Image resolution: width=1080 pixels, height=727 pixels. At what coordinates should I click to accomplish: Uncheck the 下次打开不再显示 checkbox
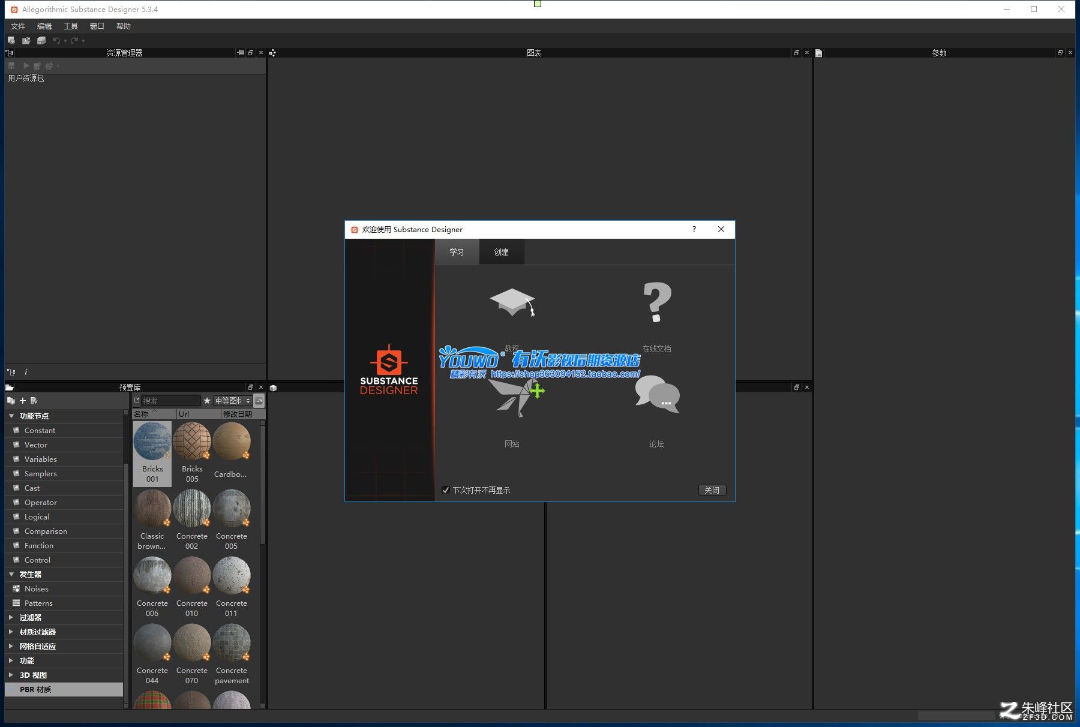click(446, 490)
